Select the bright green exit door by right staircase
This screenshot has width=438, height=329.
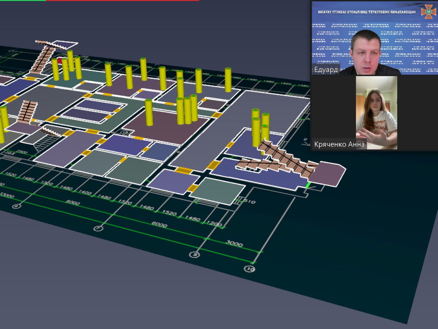tap(308, 185)
